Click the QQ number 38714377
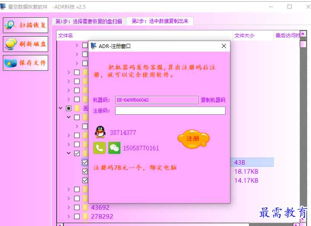 point(123,133)
